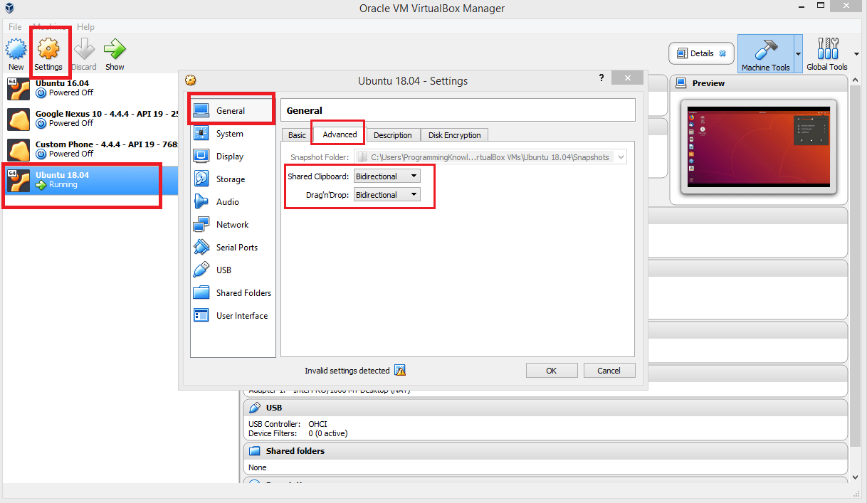Open the Network settings category
This screenshot has height=503, width=867.
tap(232, 225)
